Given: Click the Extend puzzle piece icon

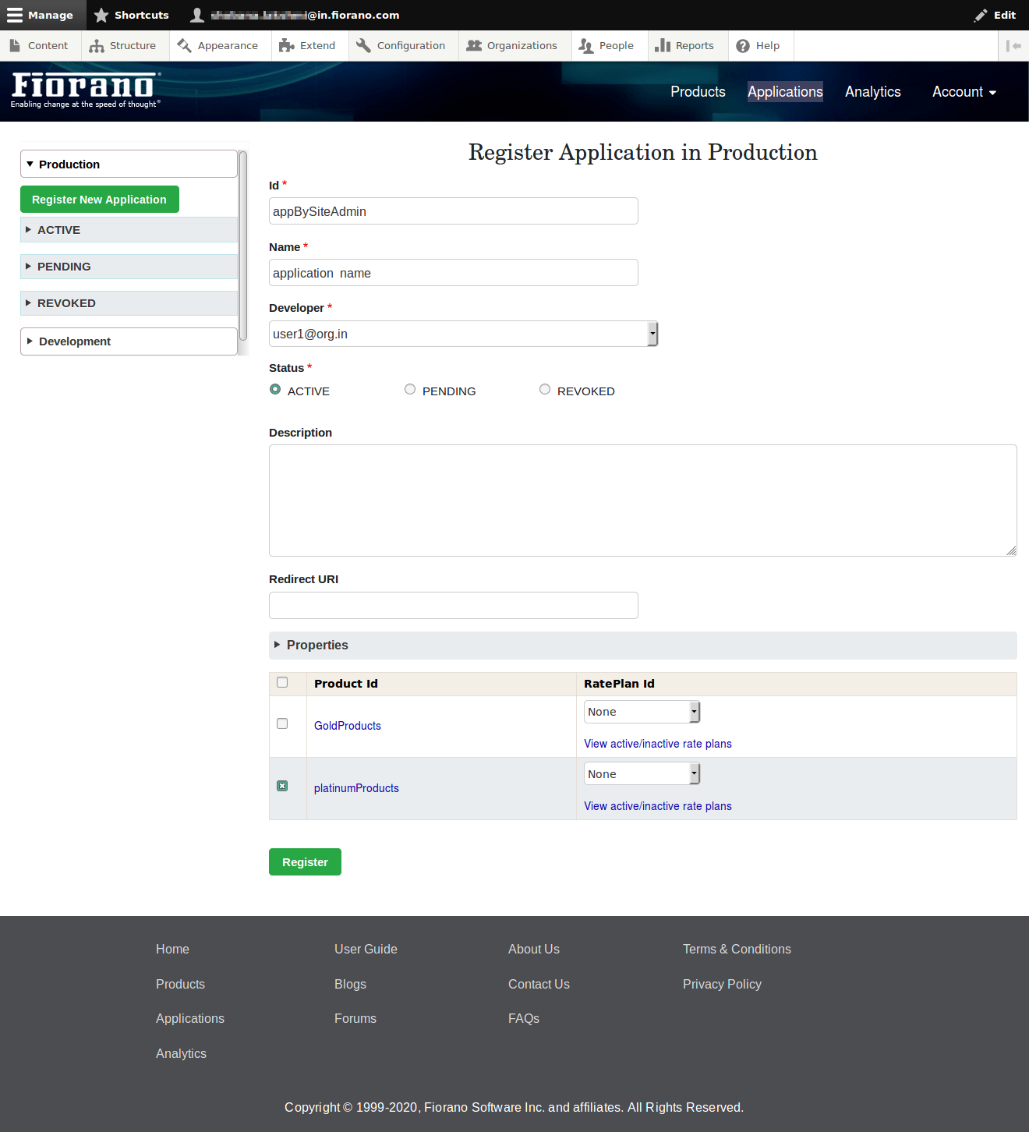Looking at the screenshot, I should click(287, 46).
